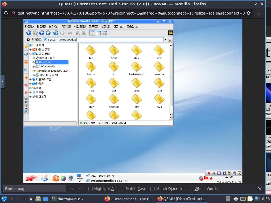The width and height of the screenshot is (271, 203).
Task: Click the Find in page text field
Action: [x=34, y=189]
